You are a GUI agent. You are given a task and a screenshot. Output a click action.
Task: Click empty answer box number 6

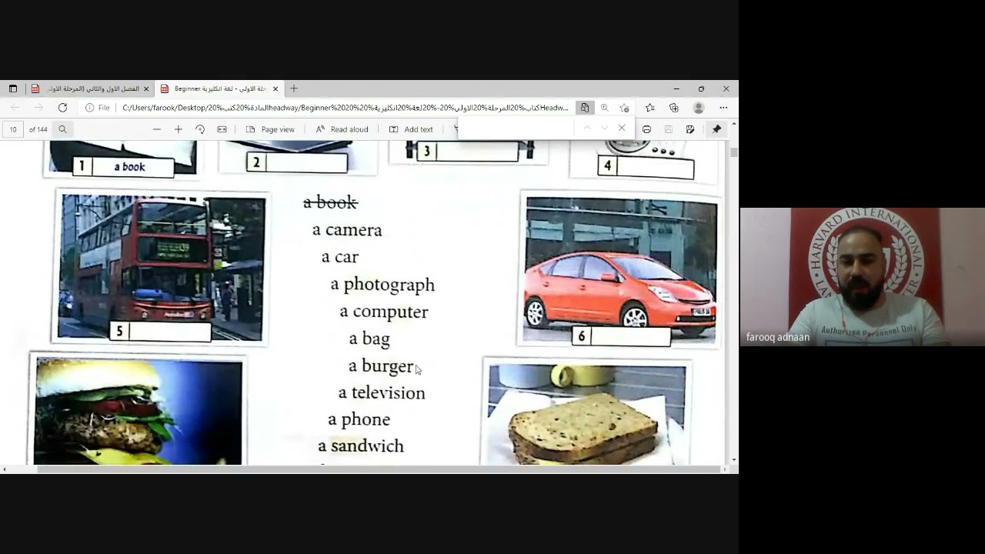(x=622, y=336)
